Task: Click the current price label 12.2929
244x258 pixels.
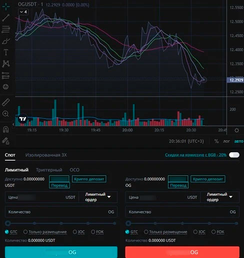Action: 235,80
